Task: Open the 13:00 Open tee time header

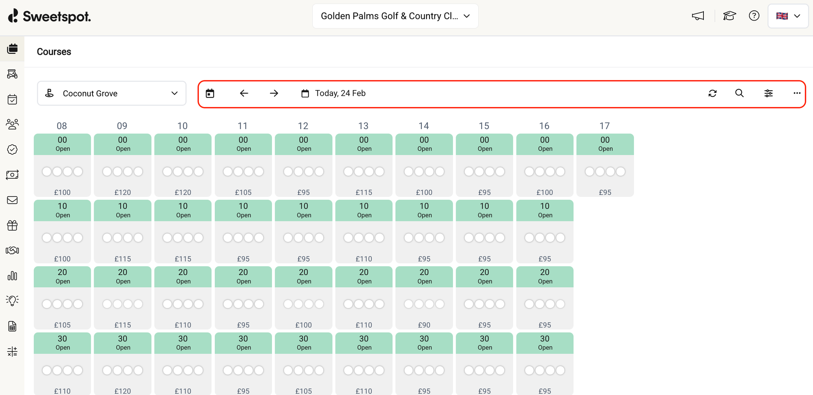Action: (364, 144)
